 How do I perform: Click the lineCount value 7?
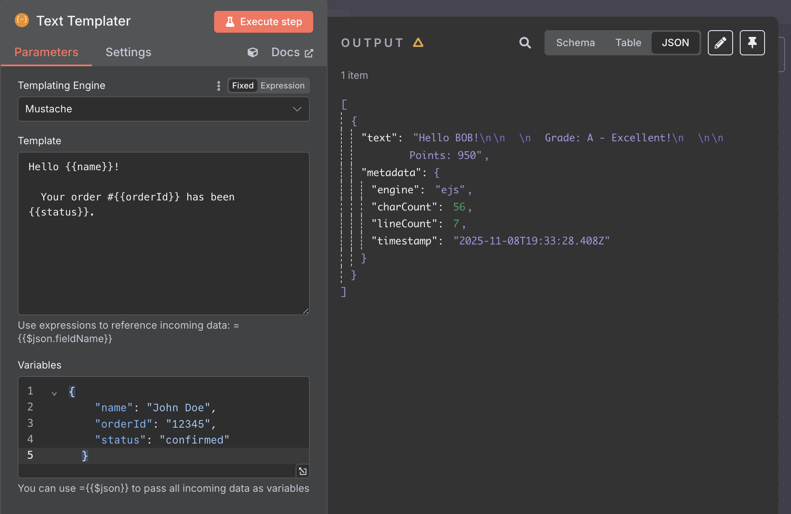click(x=456, y=224)
